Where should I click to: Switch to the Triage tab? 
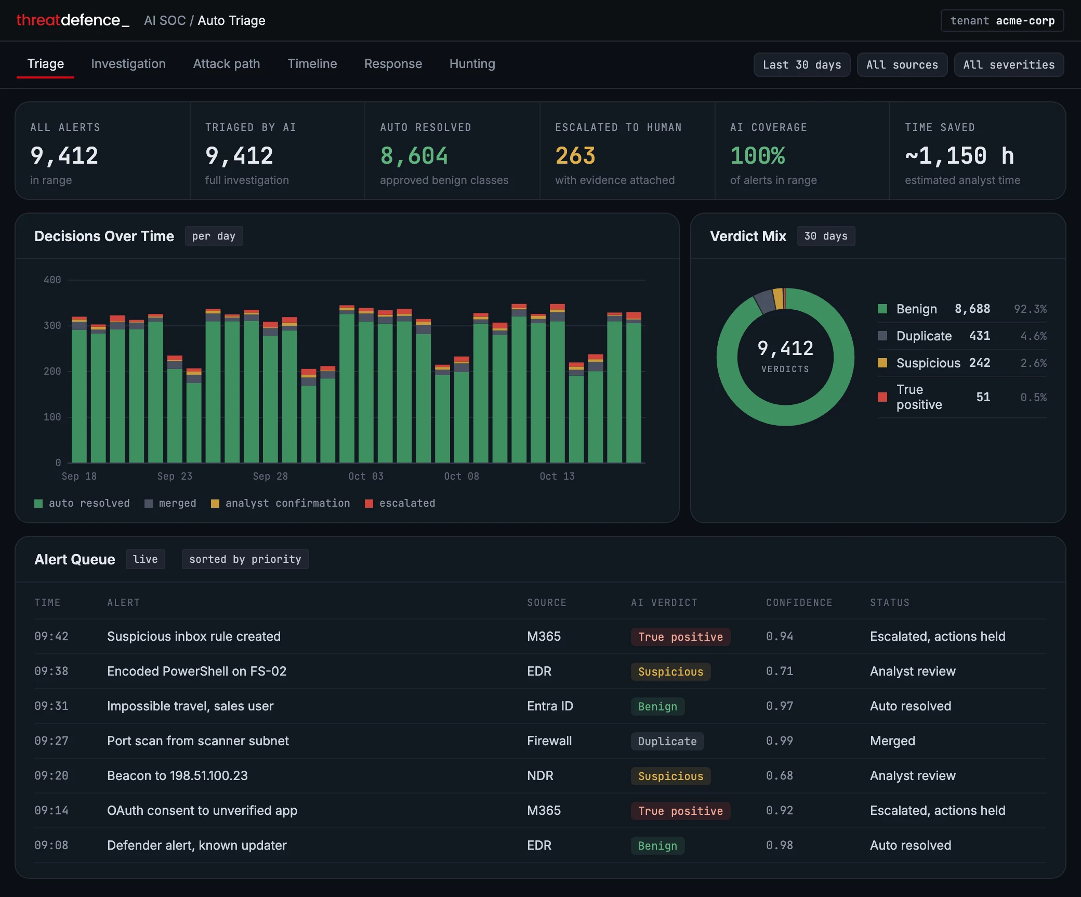[46, 64]
